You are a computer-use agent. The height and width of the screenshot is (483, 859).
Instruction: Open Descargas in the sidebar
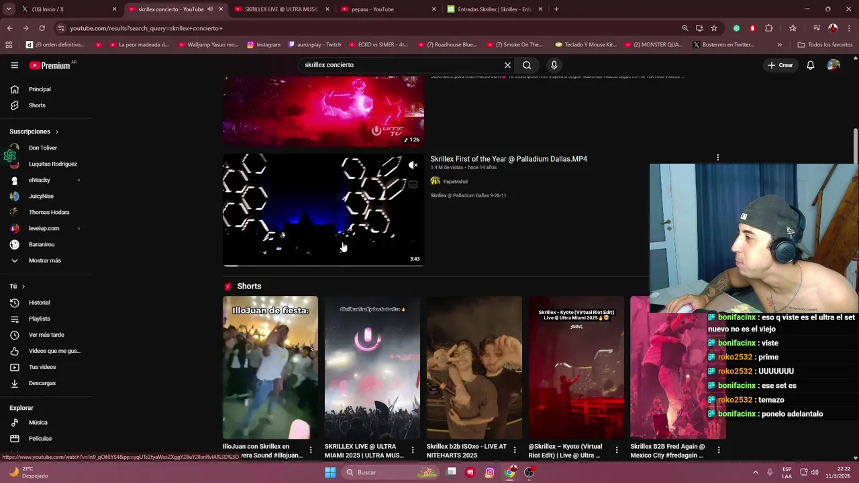[x=42, y=383]
